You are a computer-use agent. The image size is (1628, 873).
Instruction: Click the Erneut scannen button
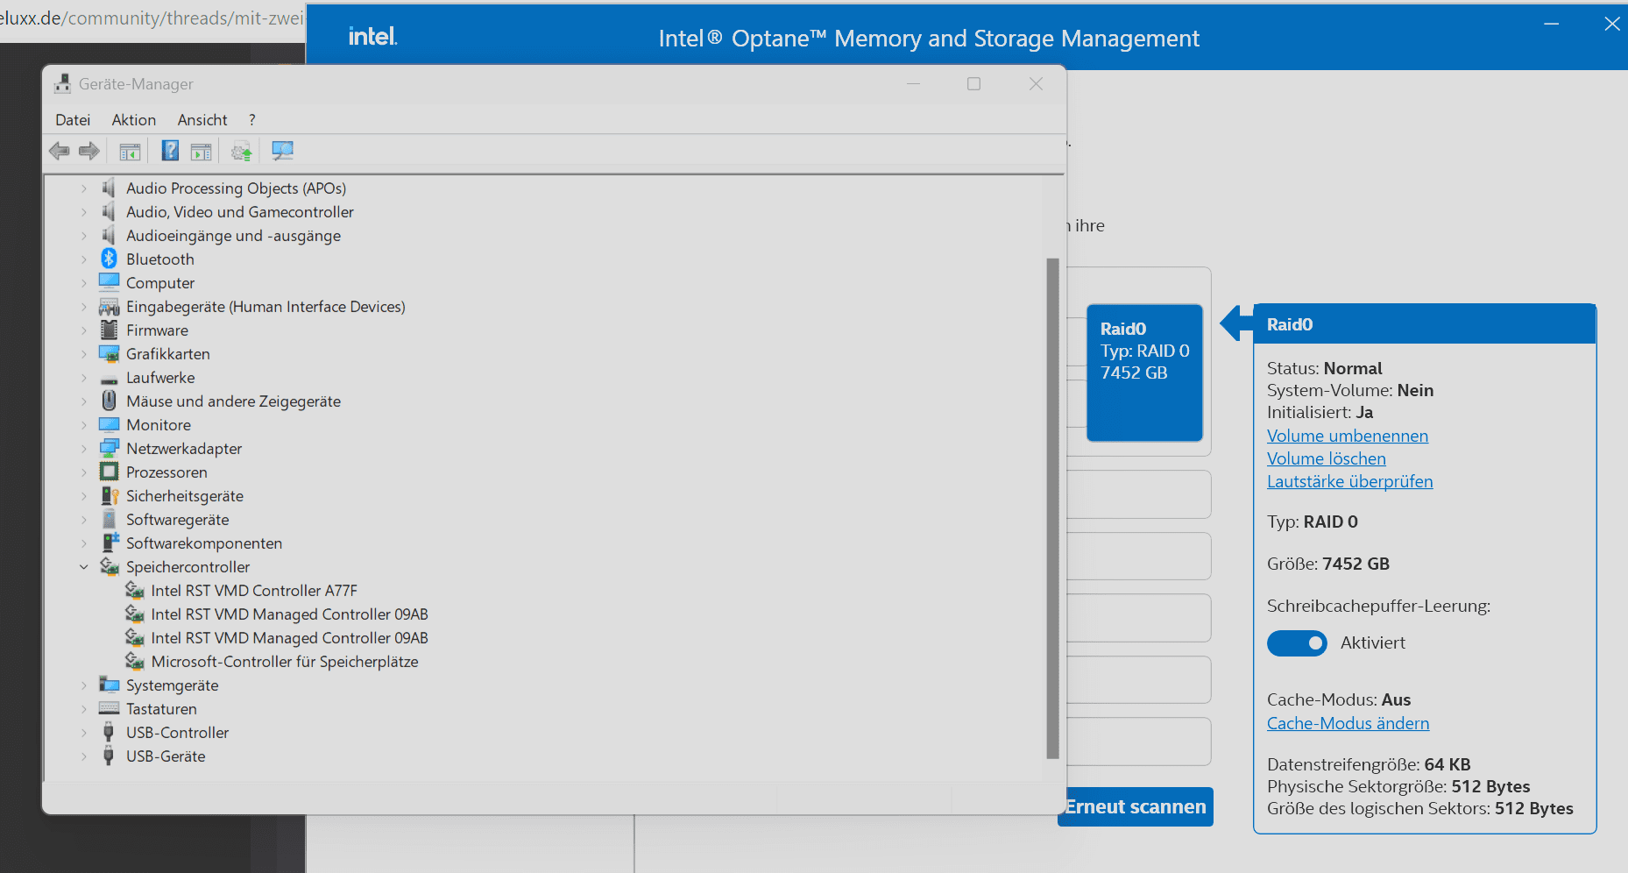pos(1136,806)
